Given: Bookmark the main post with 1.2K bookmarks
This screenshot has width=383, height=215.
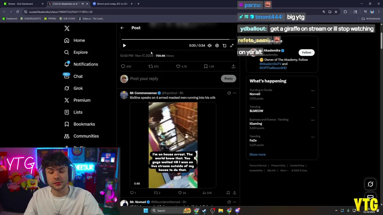Looking at the screenshot, I should (209, 66).
